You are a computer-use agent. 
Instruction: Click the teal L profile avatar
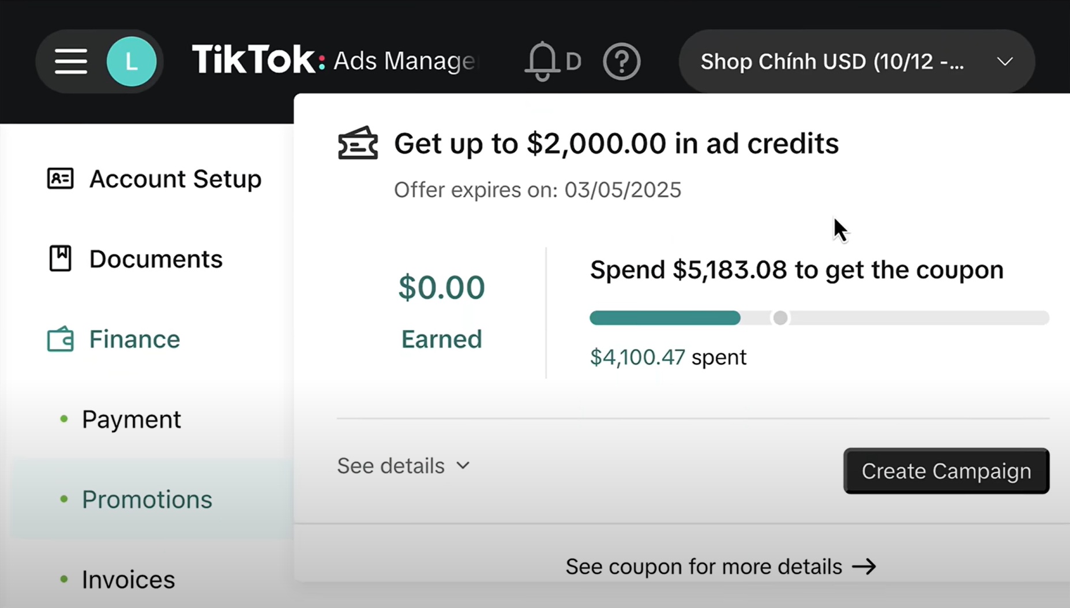coord(132,62)
